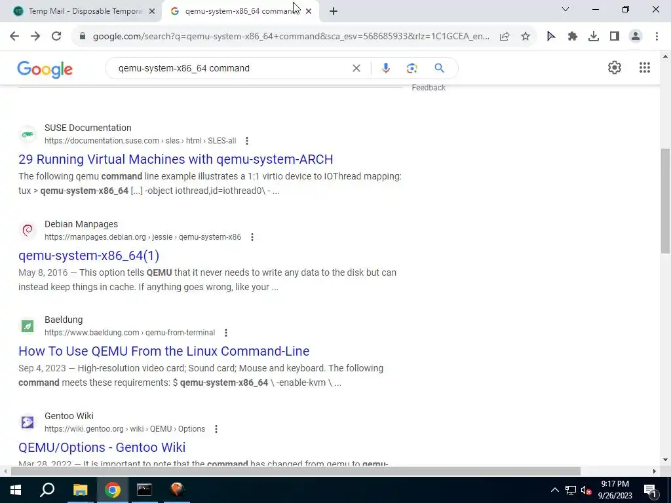671x503 pixels.
Task: Share this page from the address bar
Action: click(x=505, y=37)
